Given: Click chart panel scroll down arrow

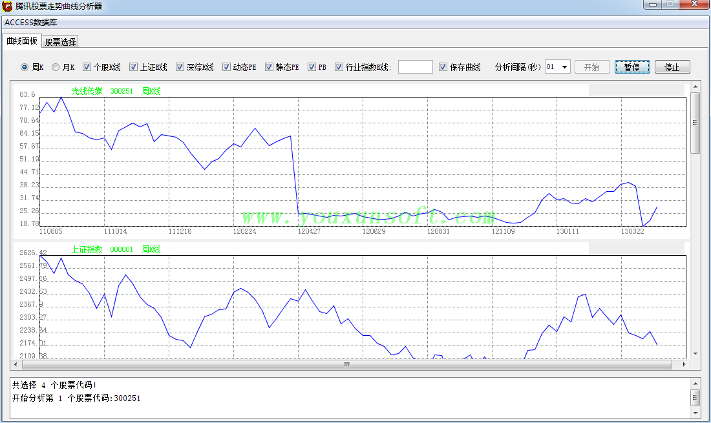Looking at the screenshot, I should point(695,354).
